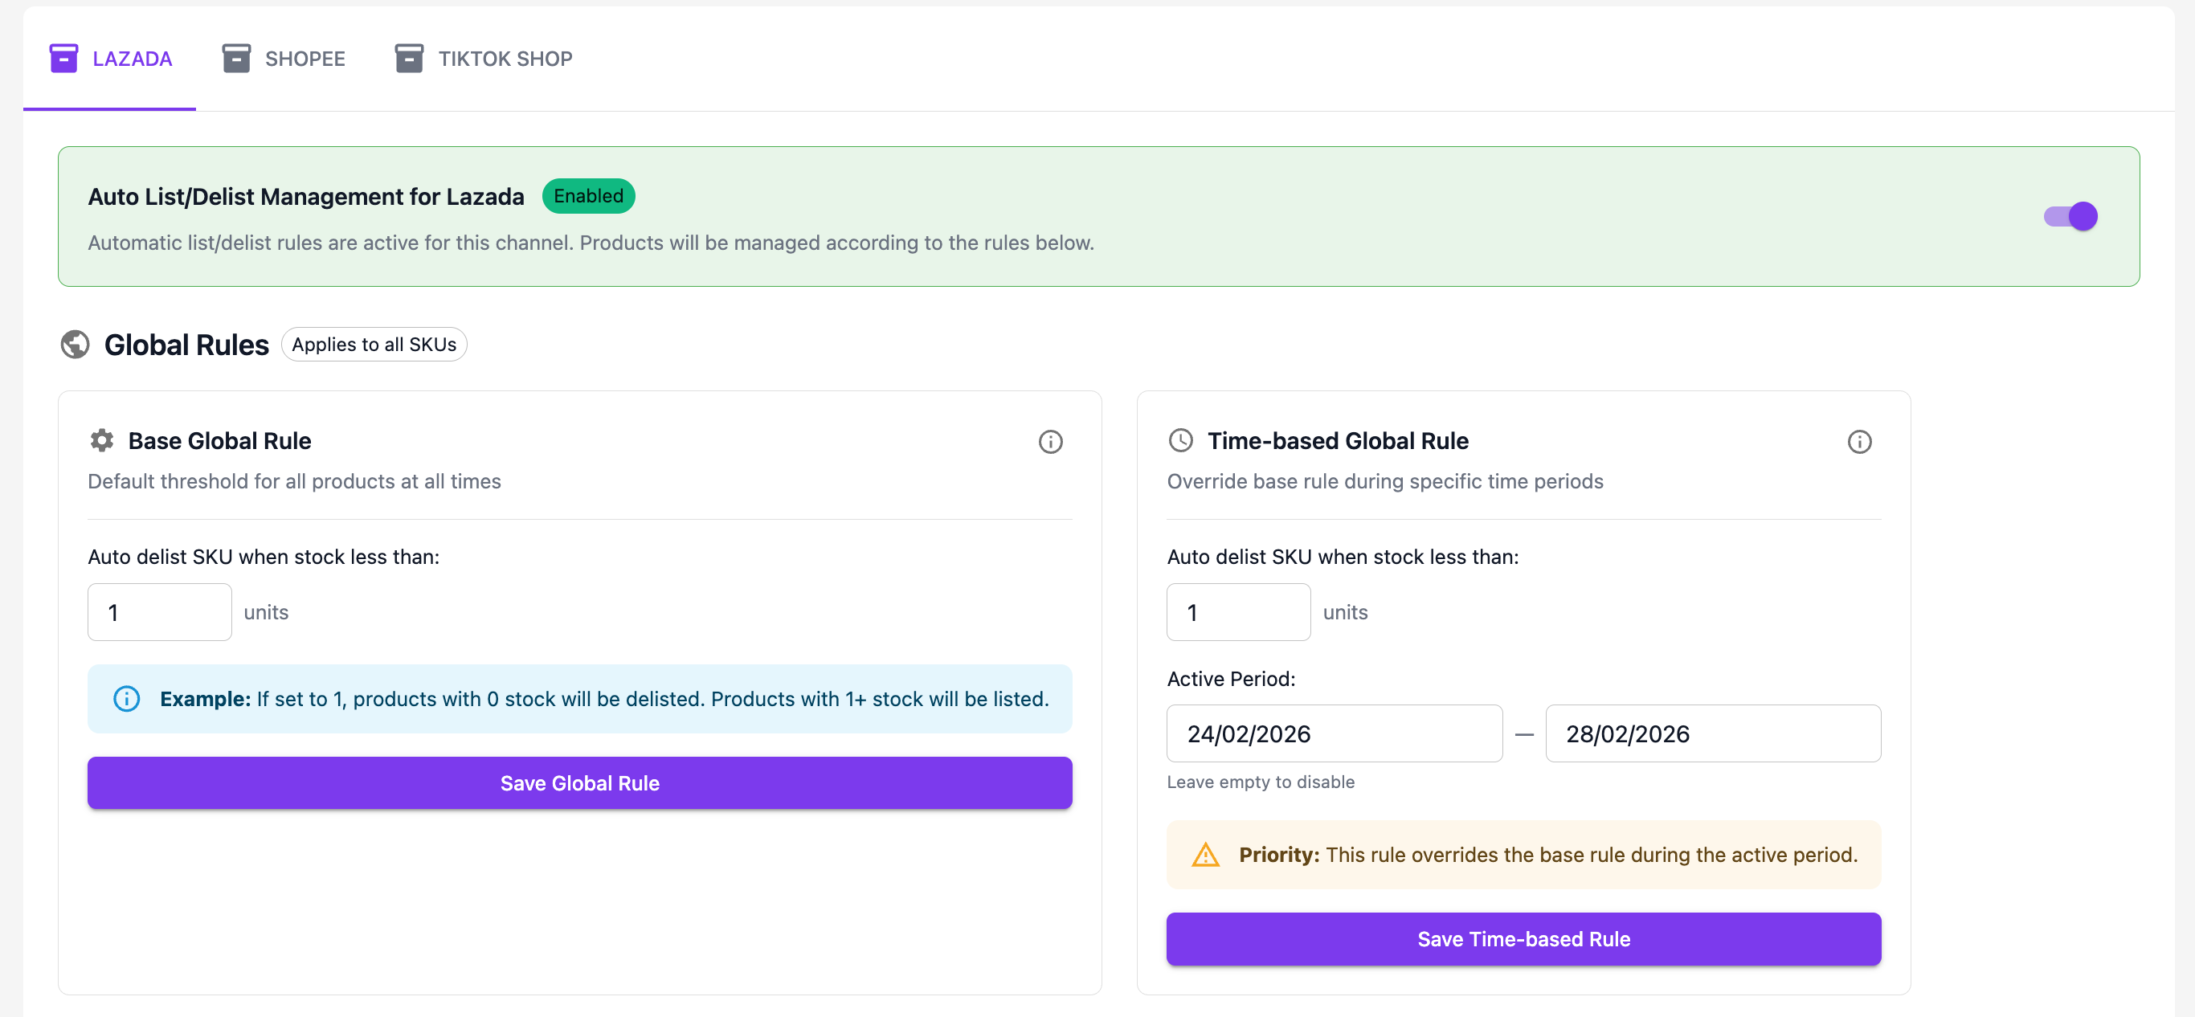The height and width of the screenshot is (1017, 2195).
Task: Focus the base rule stock threshold field
Action: [x=159, y=611]
